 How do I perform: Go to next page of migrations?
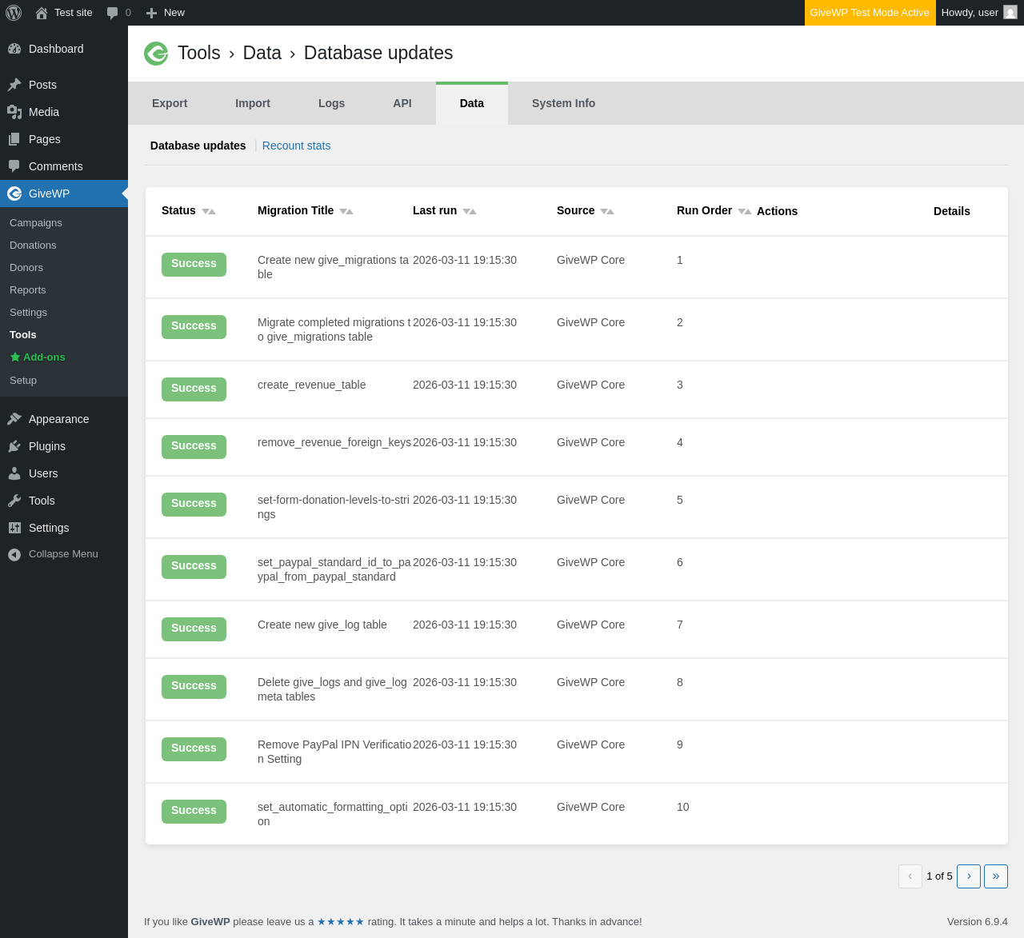point(968,876)
